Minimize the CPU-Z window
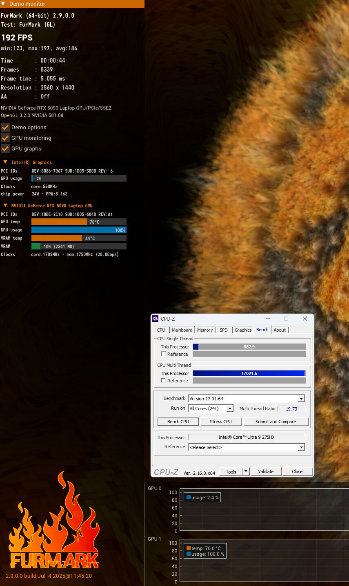This screenshot has width=349, height=586. click(267, 319)
